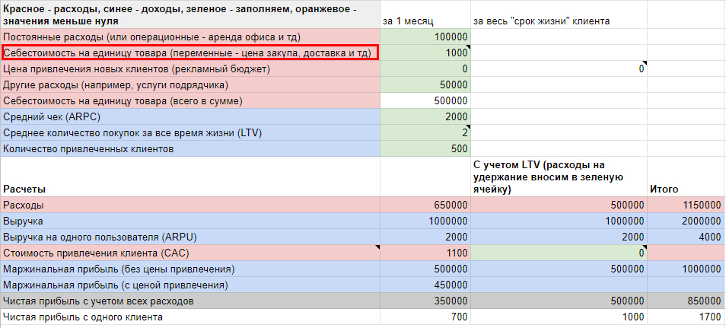This screenshot has height=328, width=726.
Task: Click the 2000000 total revenue value
Action: click(x=686, y=221)
